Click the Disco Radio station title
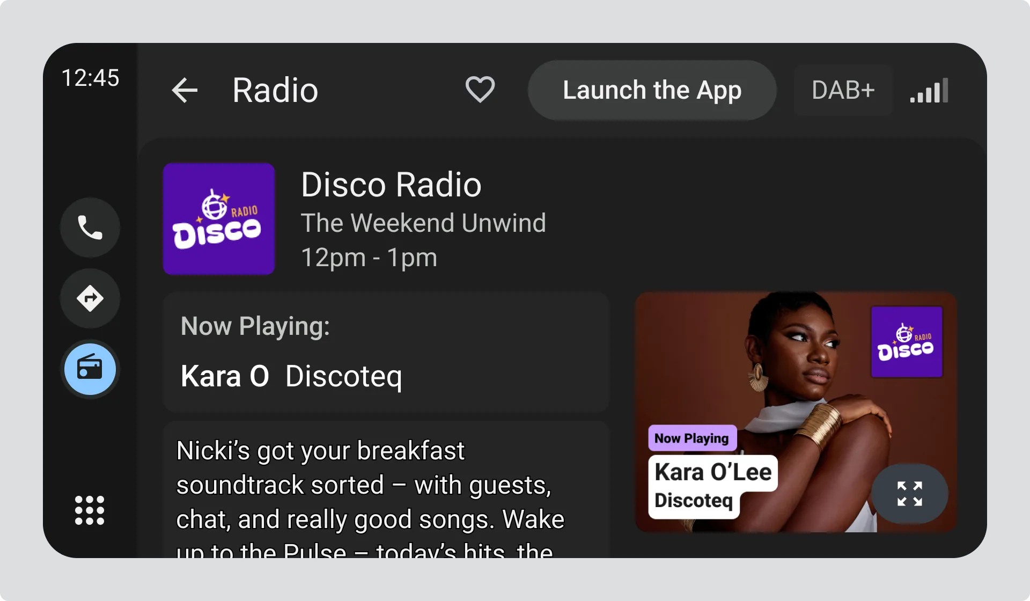 click(x=391, y=185)
